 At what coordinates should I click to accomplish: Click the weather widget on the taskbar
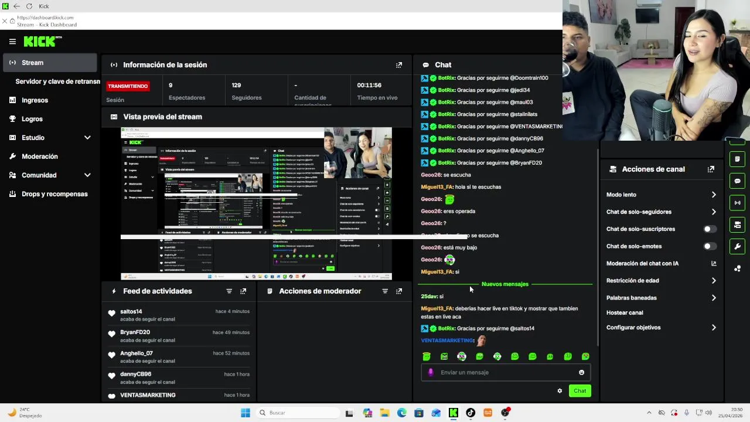coord(25,413)
